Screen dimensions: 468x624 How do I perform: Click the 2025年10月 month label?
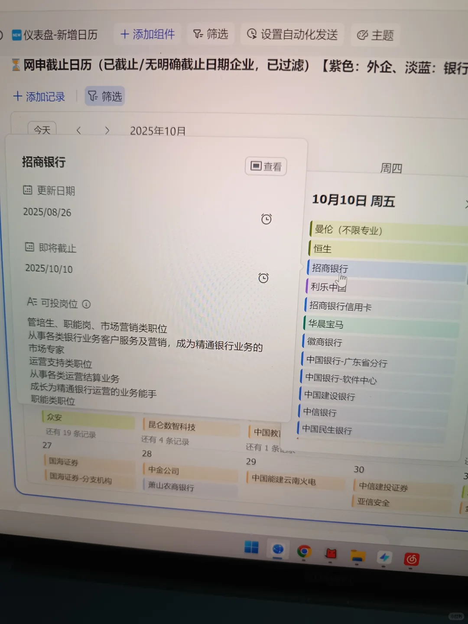coord(158,131)
